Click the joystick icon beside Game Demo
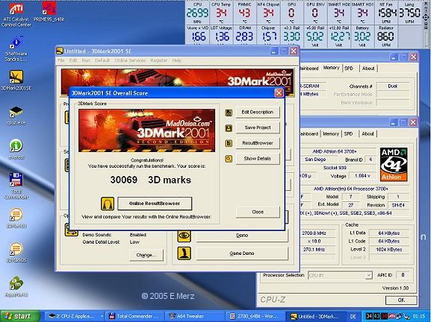This screenshot has width=431, height=322. click(184, 253)
